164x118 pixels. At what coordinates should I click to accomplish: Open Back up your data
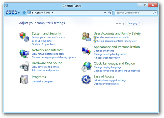point(42,41)
